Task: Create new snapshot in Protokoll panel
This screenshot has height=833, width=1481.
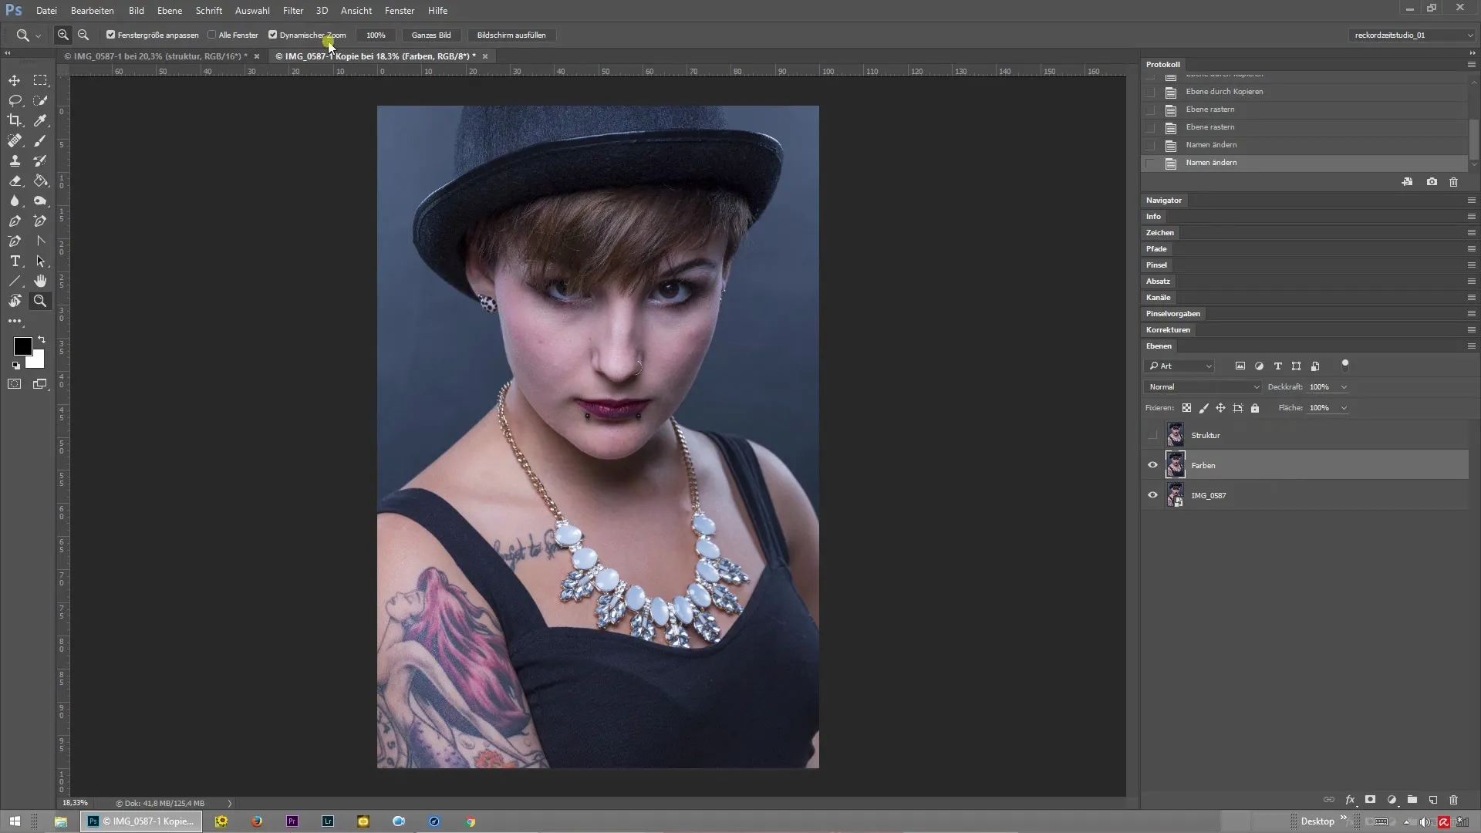Action: (x=1432, y=182)
